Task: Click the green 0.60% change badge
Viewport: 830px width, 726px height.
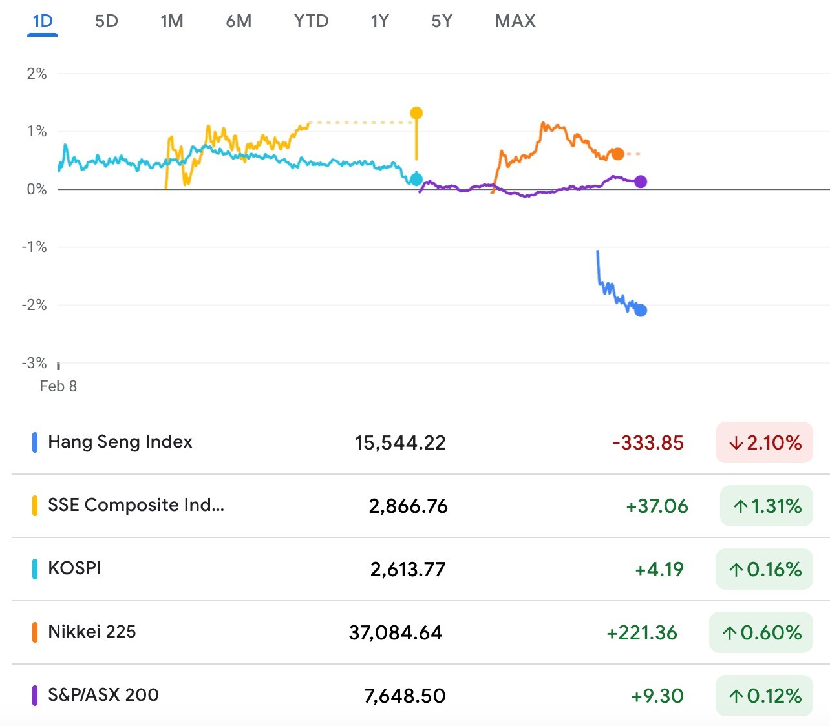Action: pos(761,632)
